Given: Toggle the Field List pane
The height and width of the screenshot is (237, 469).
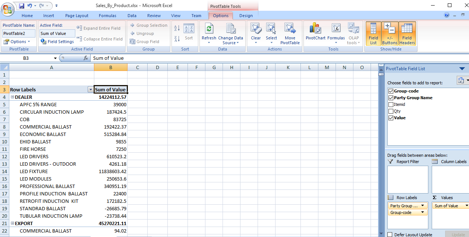Looking at the screenshot, I should [373, 33].
